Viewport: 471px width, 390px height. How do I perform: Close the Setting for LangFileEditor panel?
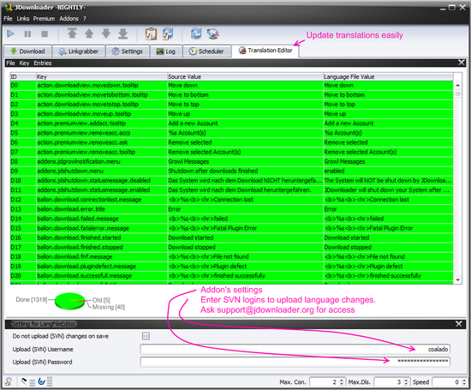tap(459, 323)
